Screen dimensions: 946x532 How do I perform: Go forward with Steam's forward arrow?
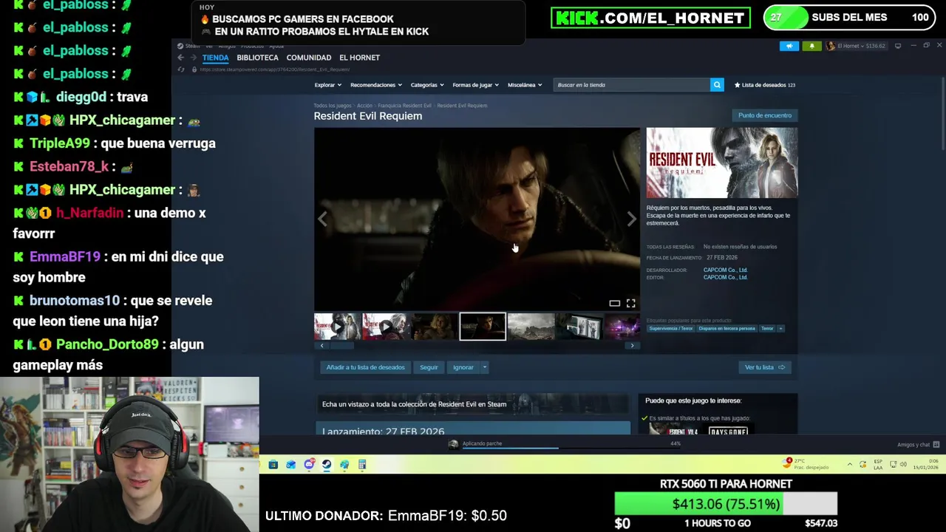pyautogui.click(x=193, y=58)
